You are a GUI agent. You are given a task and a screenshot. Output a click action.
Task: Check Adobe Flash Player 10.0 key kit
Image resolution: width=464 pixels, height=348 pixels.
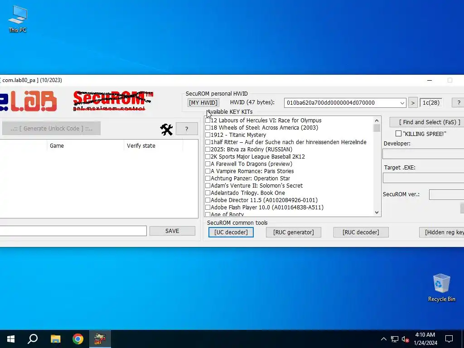click(x=208, y=208)
